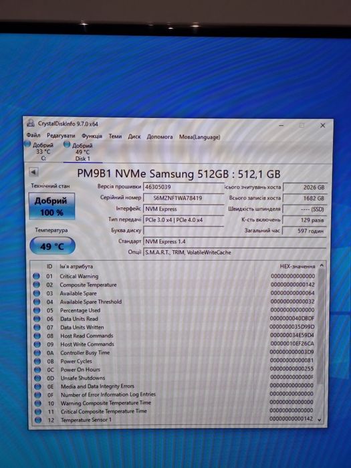Click the empty drive letter field
The height and width of the screenshot is (468, 351).
[x=184, y=231]
